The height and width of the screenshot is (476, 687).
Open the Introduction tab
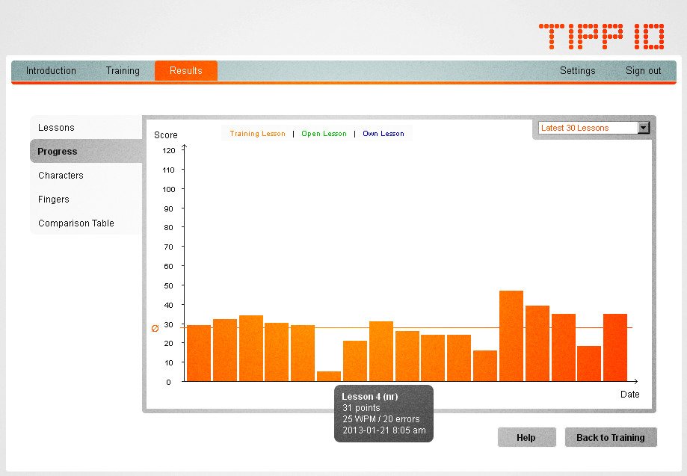pyautogui.click(x=51, y=70)
